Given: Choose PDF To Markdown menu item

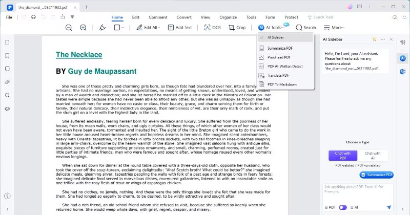Looking at the screenshot, I should click(x=285, y=84).
